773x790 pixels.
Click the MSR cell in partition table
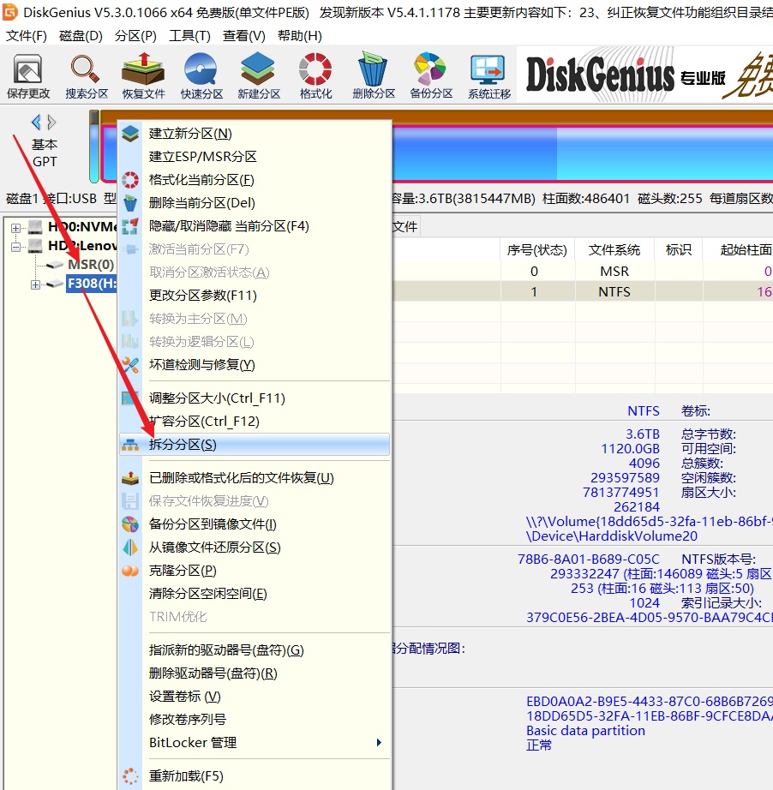[614, 271]
